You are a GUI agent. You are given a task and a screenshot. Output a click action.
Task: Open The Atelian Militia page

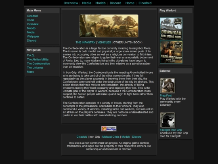(38, 60)
